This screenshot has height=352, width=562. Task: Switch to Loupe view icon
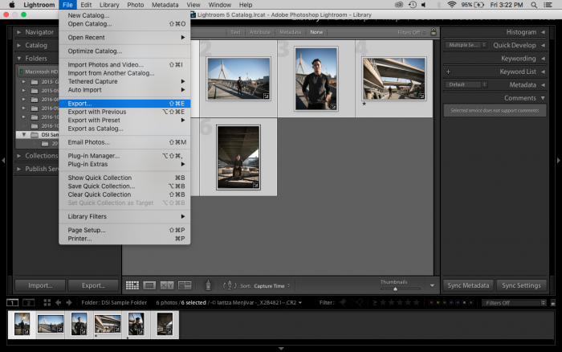pyautogui.click(x=149, y=285)
